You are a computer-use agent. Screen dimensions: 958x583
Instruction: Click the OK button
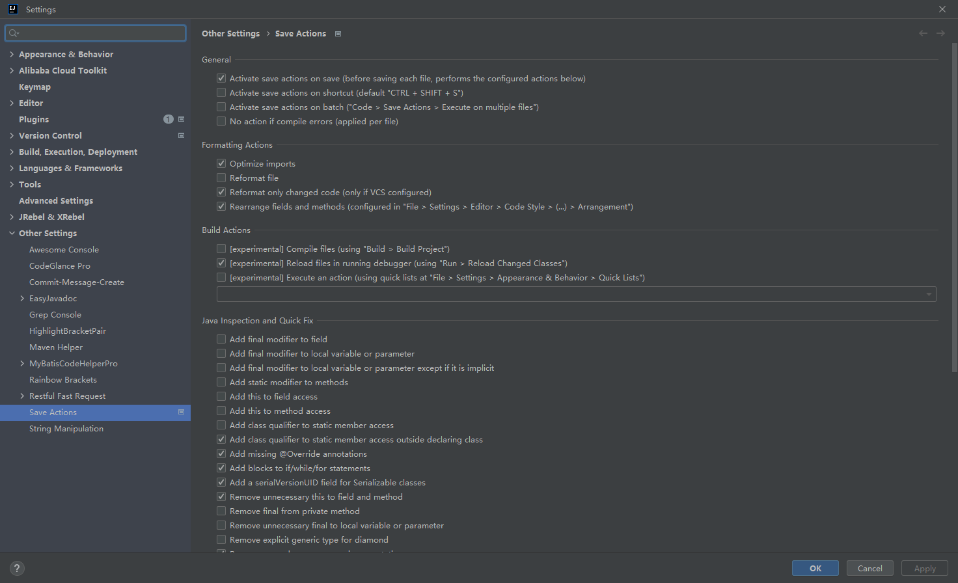coord(815,568)
